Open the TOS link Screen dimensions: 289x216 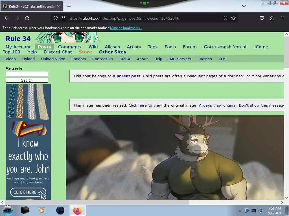222,59
